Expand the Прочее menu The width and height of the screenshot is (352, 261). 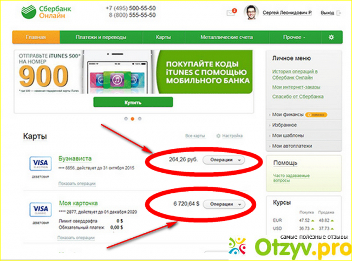(294, 37)
